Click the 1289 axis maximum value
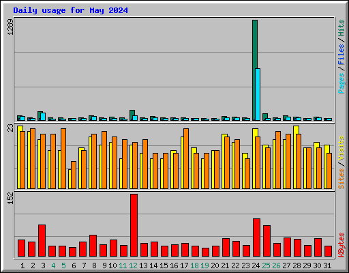The image size is (349, 273). [10, 27]
